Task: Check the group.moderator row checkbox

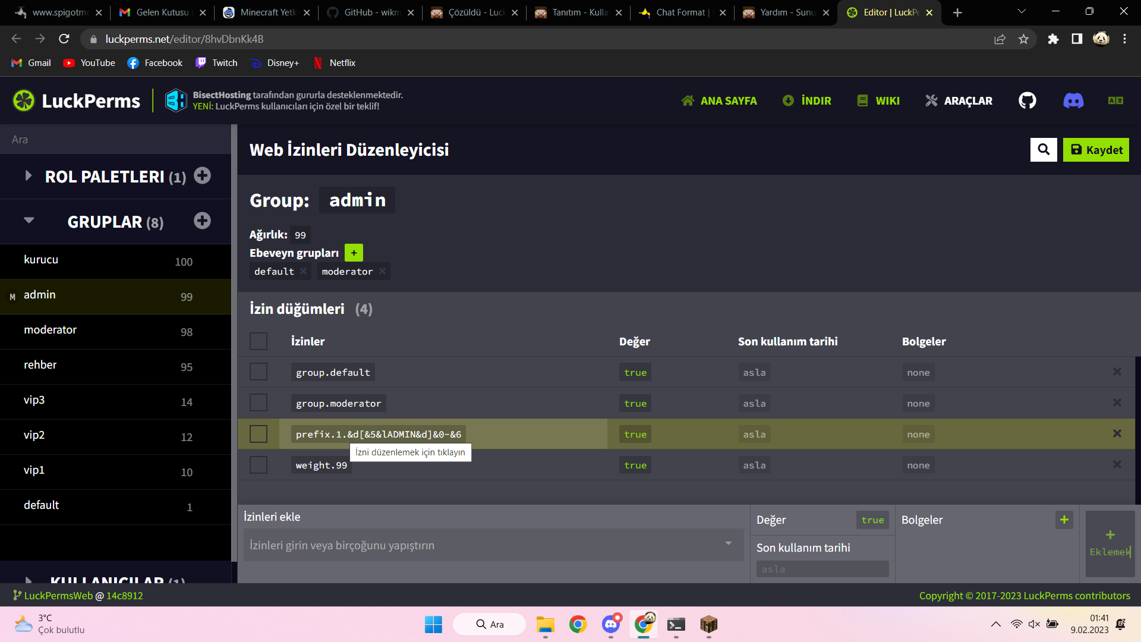Action: [259, 402]
